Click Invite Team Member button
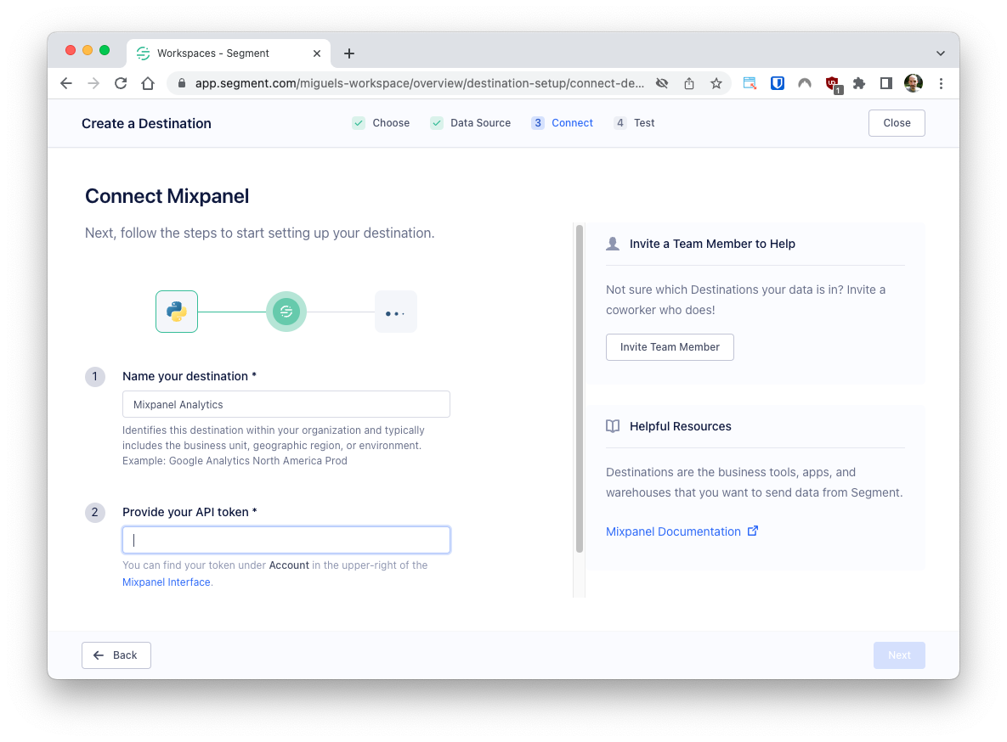Image resolution: width=1007 pixels, height=742 pixels. pos(670,346)
